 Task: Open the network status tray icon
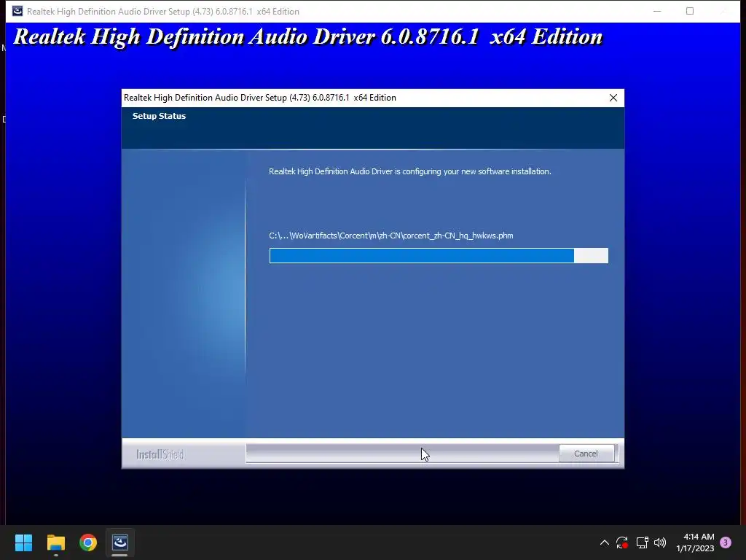coord(643,542)
